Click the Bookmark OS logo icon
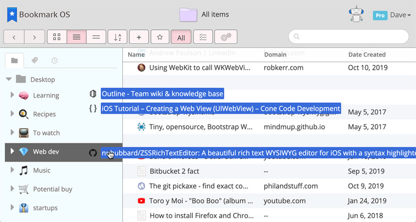 12,14
